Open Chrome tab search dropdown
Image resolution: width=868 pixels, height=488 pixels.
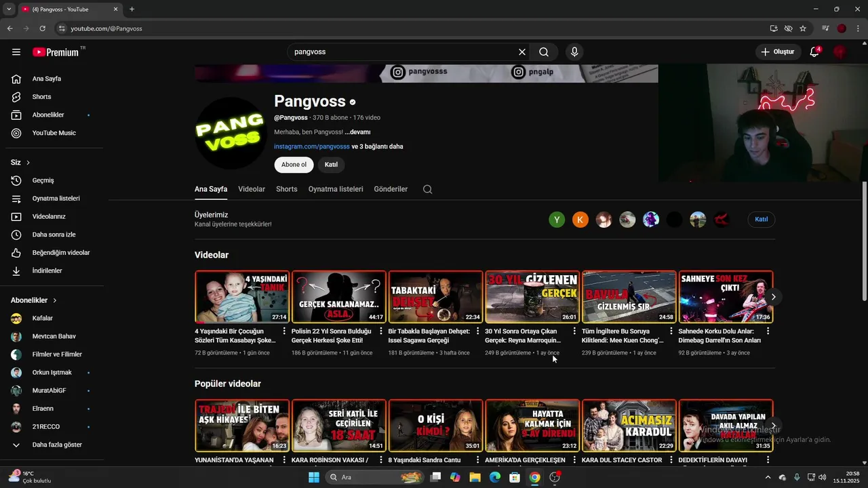(x=9, y=9)
